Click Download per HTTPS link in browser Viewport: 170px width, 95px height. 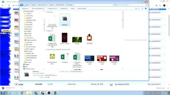[122, 84]
